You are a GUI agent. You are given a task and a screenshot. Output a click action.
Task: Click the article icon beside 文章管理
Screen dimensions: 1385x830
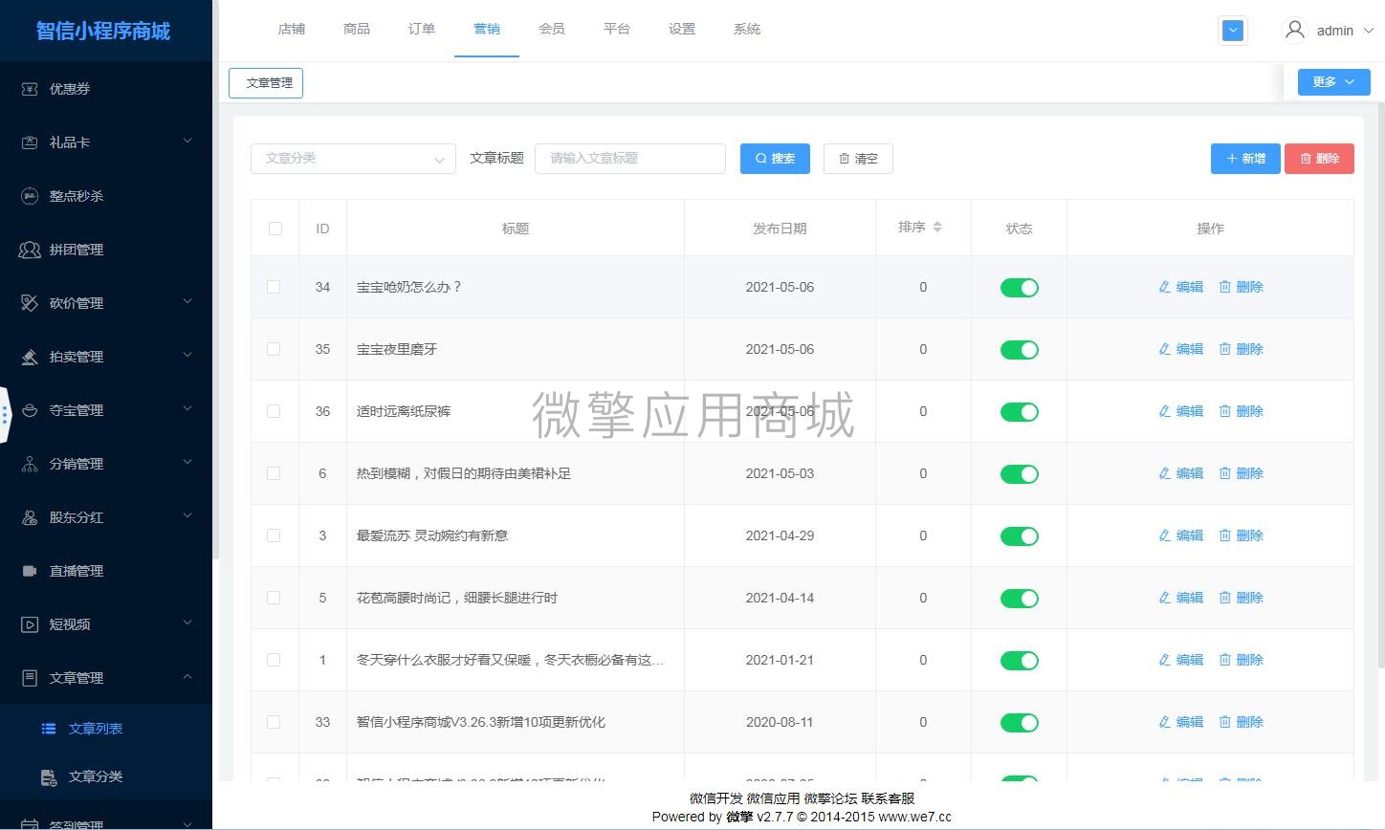(30, 678)
